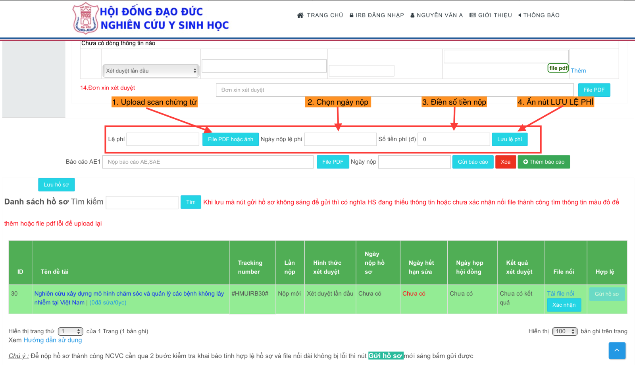
Task: Expand the Xét duyệt lần đầu dropdown
Action: 151,71
